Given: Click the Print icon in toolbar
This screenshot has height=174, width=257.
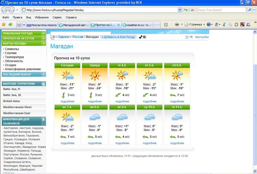Looking at the screenshot, I should pos(177,25).
